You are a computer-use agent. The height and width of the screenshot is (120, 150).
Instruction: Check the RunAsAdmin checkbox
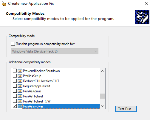click(15, 91)
